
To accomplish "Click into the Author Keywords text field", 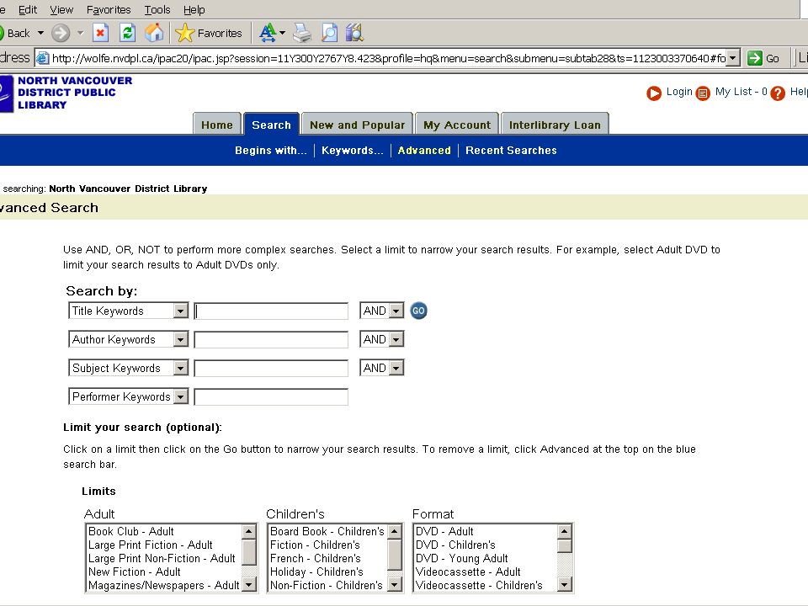I will pos(271,340).
